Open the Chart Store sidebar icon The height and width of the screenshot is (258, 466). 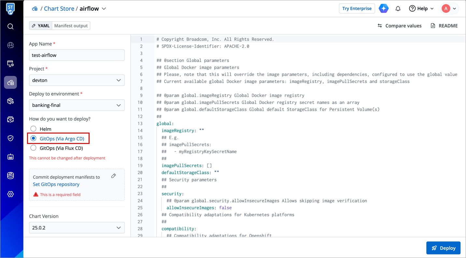click(10, 82)
